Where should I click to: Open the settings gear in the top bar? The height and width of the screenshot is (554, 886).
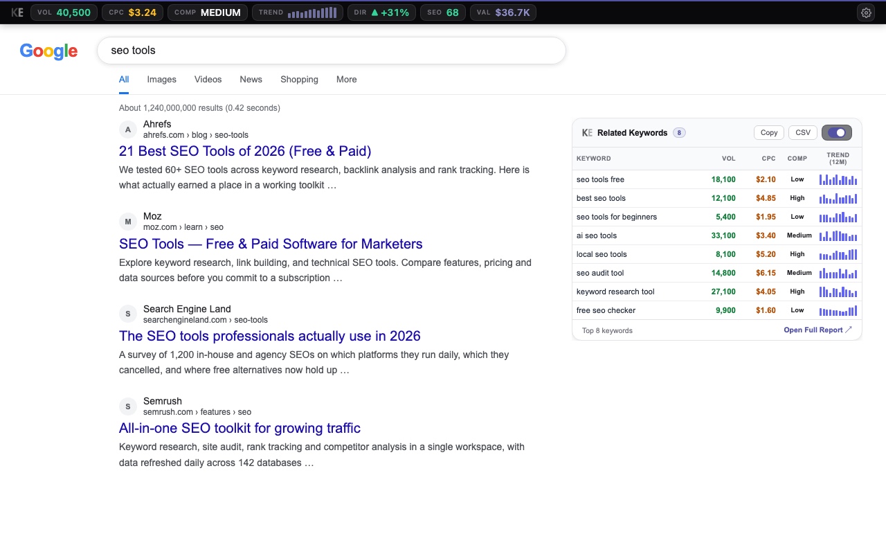point(866,12)
